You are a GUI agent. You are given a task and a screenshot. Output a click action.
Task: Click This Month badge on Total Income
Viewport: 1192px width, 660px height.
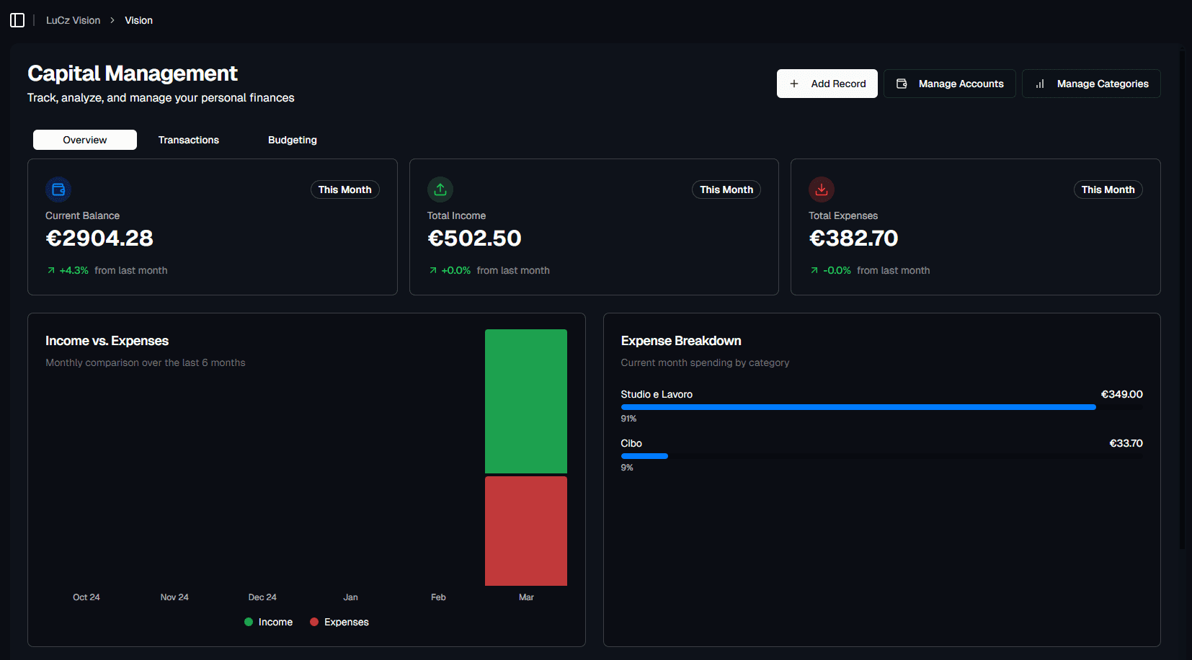pyautogui.click(x=726, y=189)
